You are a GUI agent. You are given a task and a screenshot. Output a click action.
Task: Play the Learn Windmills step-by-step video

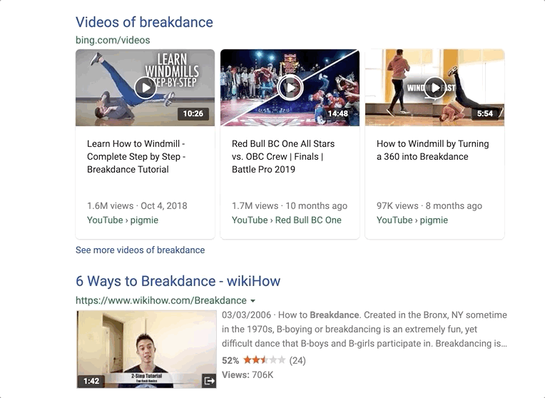coord(145,88)
